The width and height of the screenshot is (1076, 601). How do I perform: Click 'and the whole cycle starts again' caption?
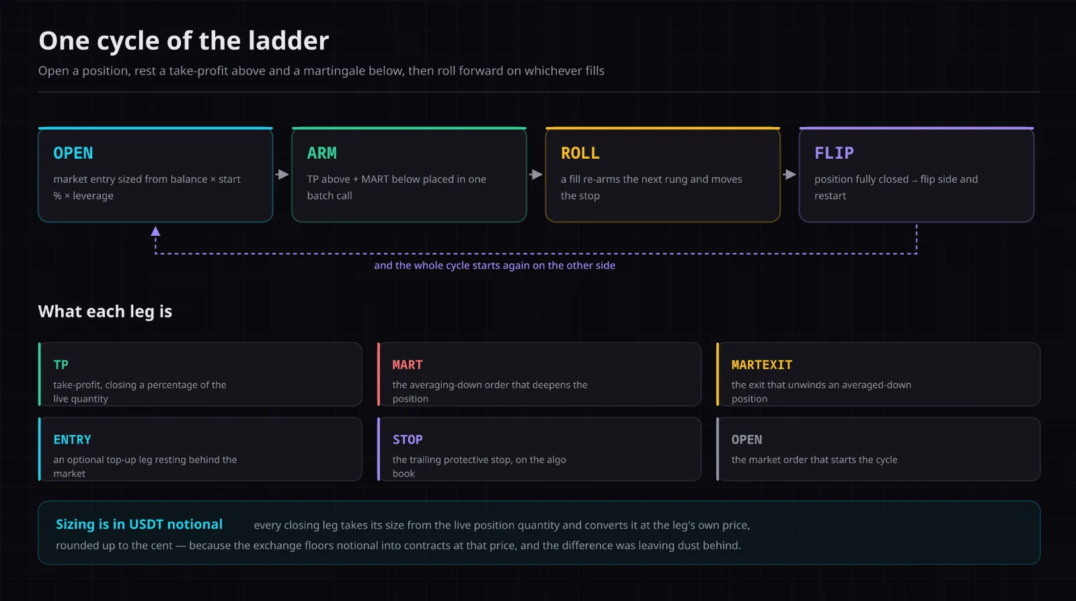click(494, 266)
